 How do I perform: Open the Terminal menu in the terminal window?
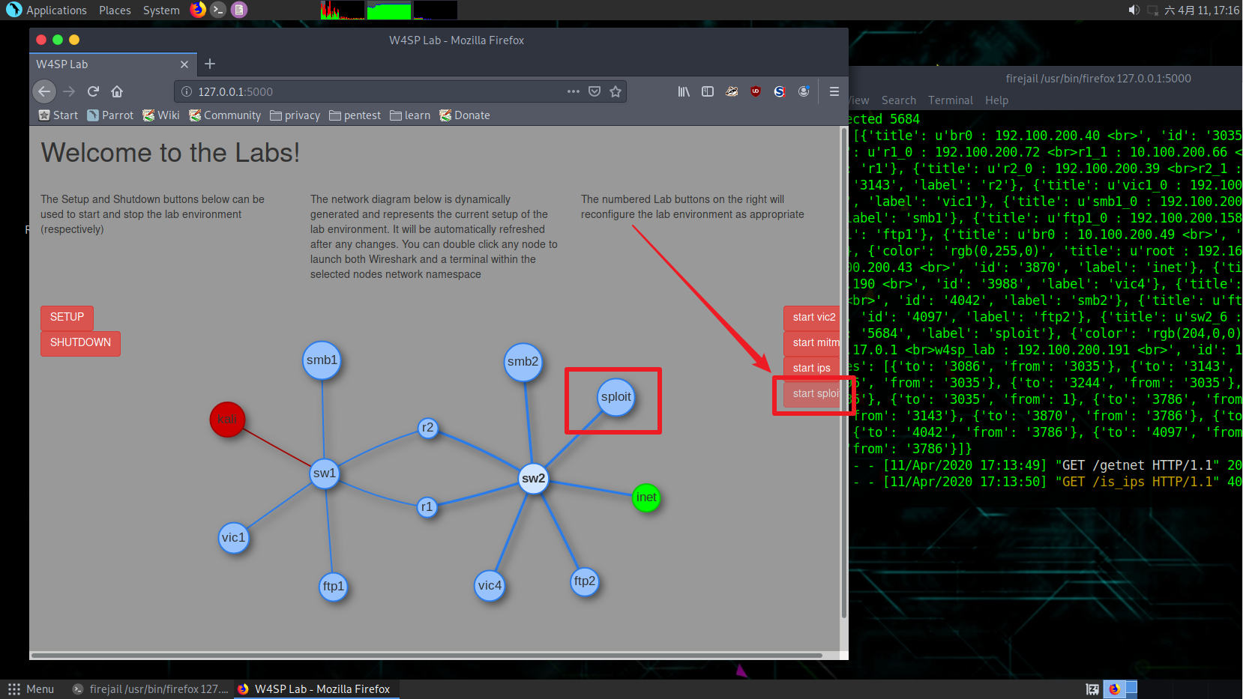point(950,100)
